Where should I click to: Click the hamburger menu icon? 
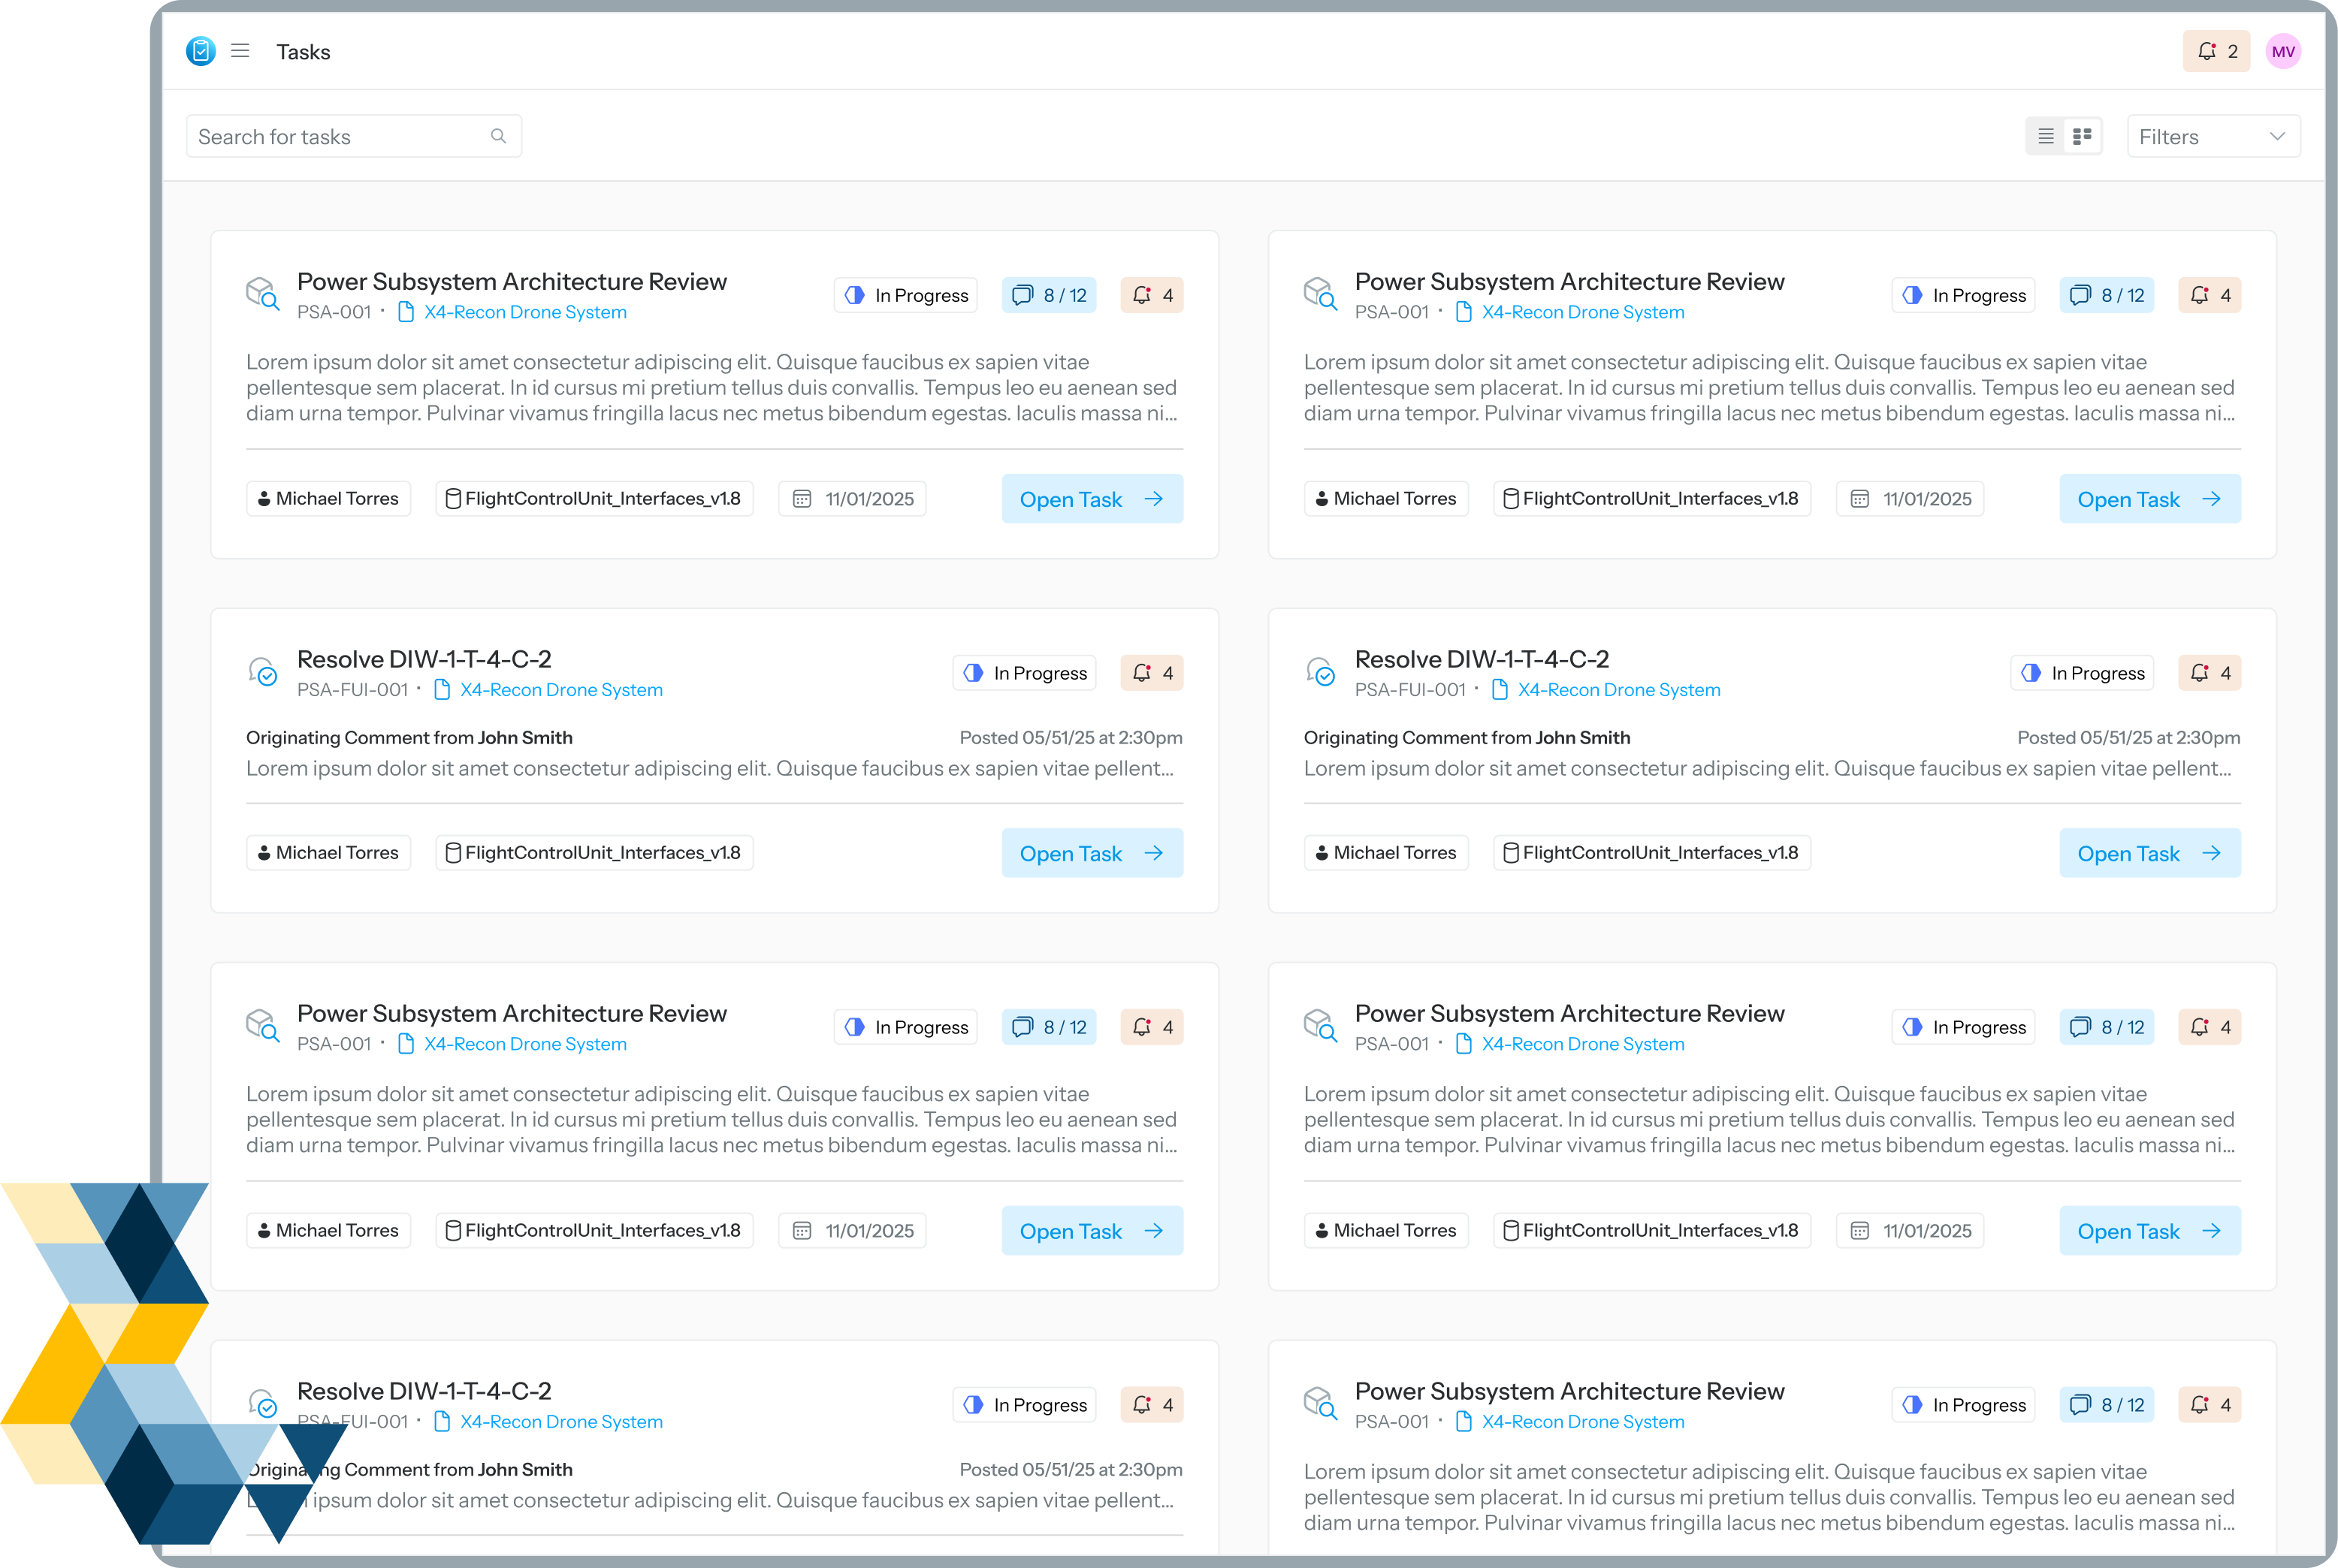[240, 51]
